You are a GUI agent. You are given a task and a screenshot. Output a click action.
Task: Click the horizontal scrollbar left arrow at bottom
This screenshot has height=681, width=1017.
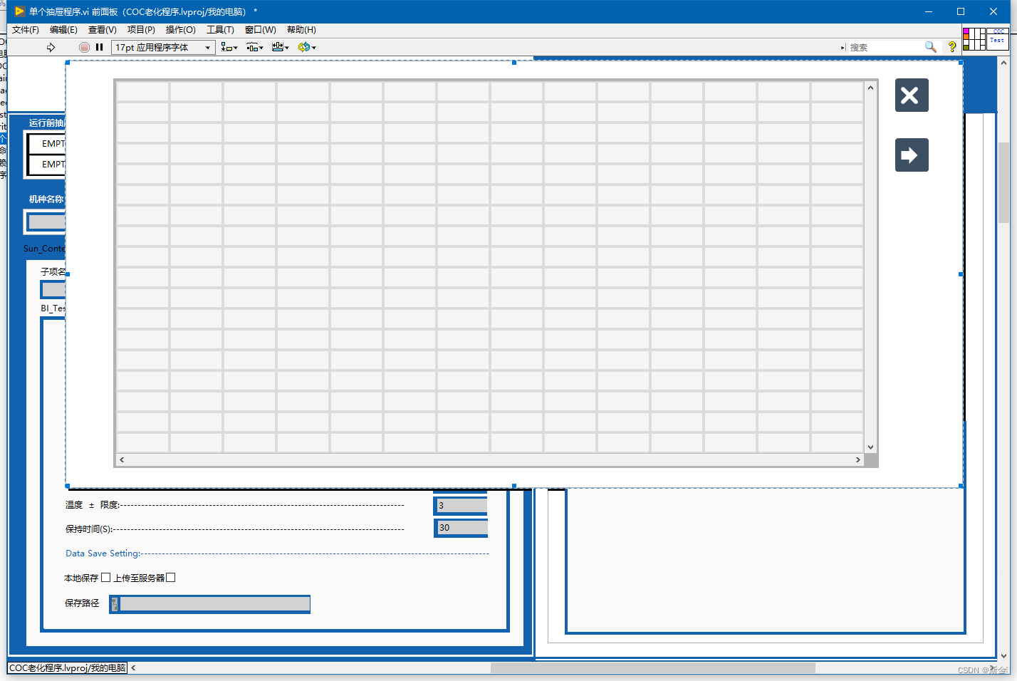133,668
